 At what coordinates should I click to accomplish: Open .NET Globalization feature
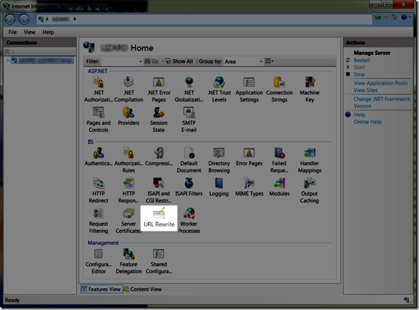coord(189,89)
